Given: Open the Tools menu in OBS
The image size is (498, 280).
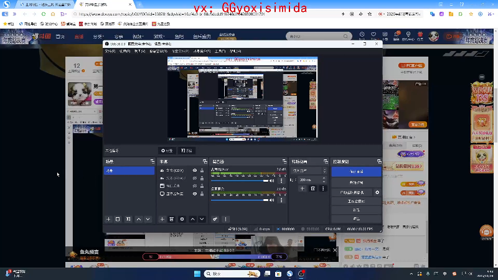Looking at the screenshot, I should (x=220, y=51).
